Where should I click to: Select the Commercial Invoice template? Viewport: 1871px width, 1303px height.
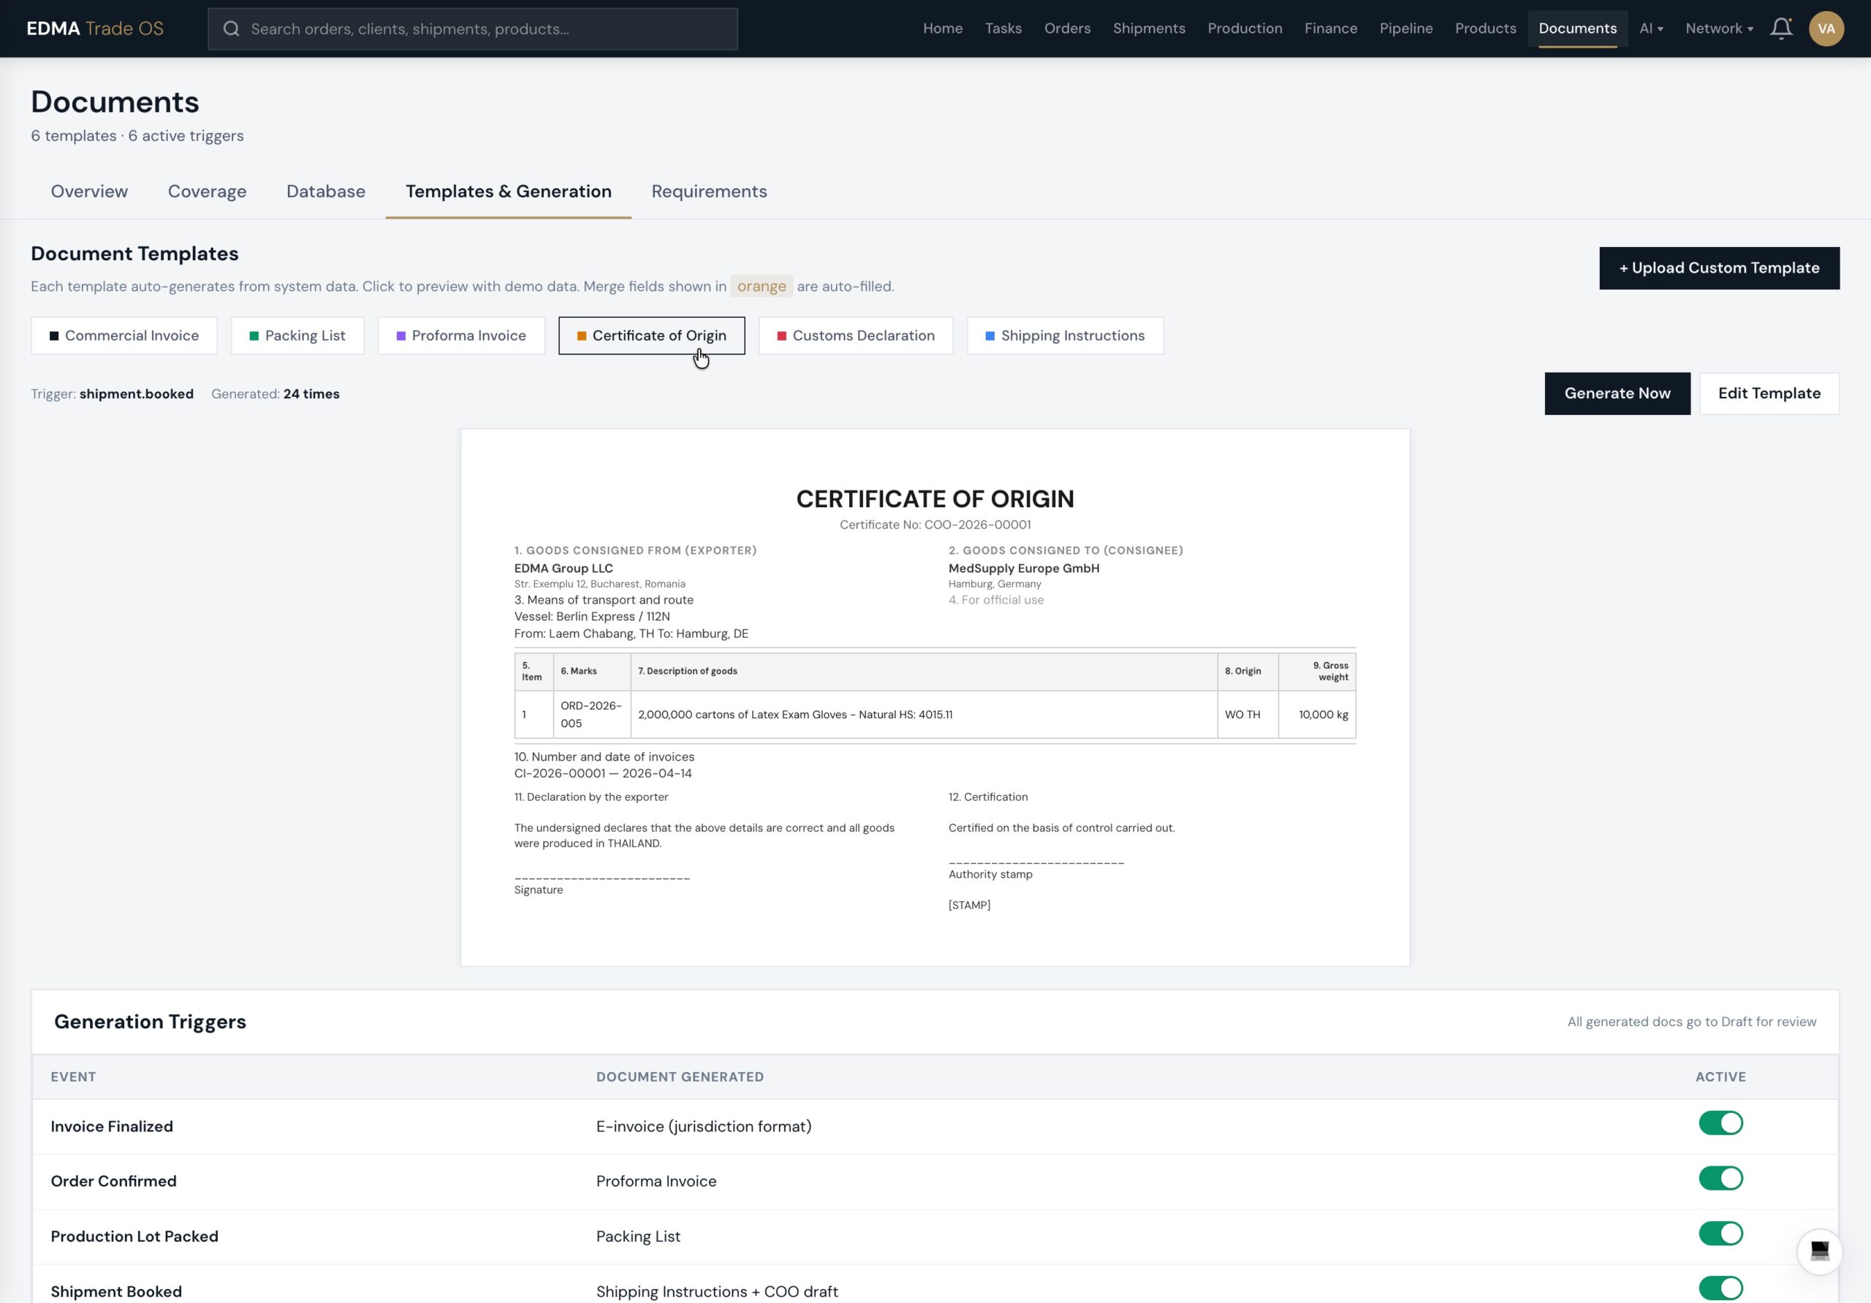[x=124, y=335]
